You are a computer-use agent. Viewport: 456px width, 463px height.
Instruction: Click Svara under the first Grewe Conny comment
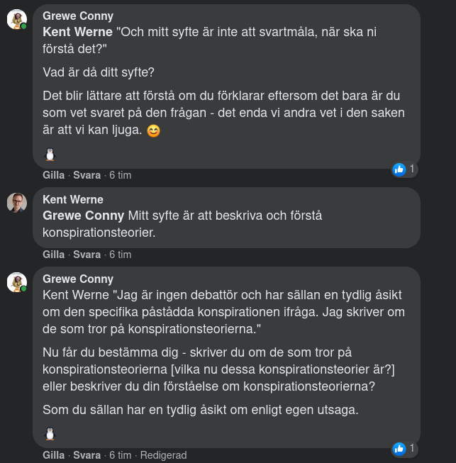(87, 175)
